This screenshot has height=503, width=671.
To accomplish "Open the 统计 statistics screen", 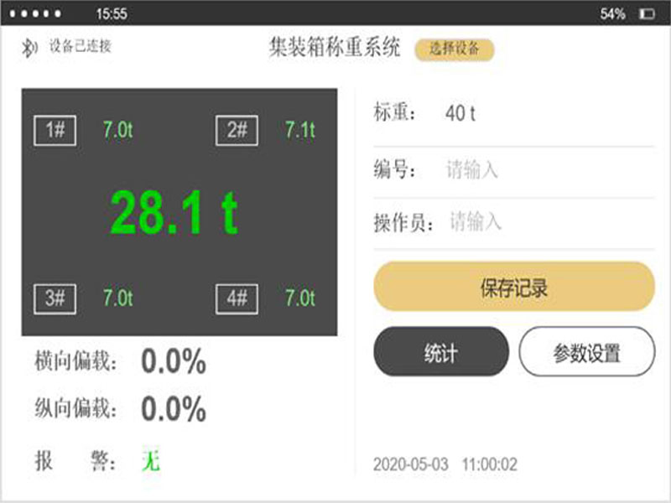I will (440, 352).
